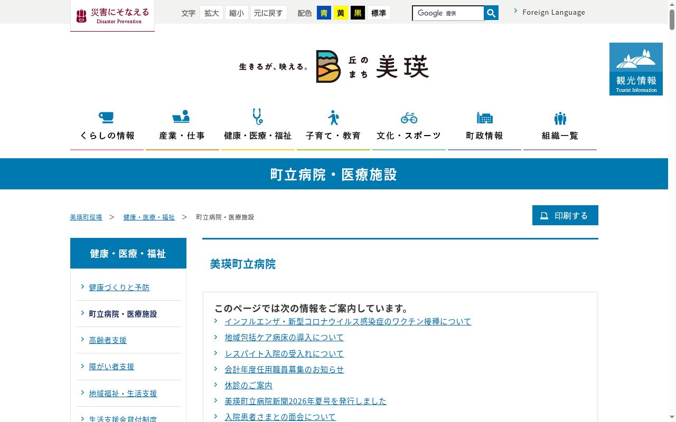Enlarge text with the 拡大 button
This screenshot has width=676, height=422.
coord(211,13)
